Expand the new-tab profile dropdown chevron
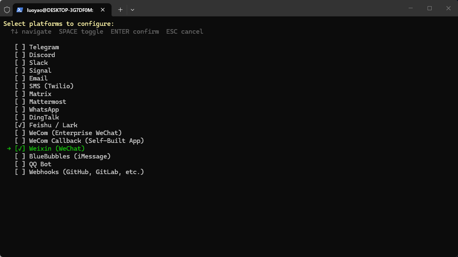Viewport: 458px width, 257px height. [133, 10]
